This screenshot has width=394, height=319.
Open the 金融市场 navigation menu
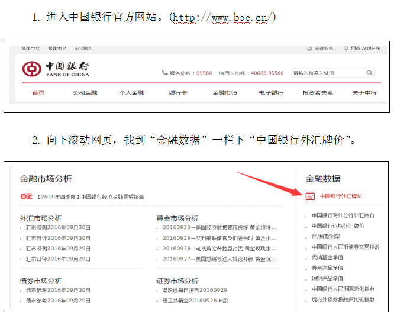224,93
